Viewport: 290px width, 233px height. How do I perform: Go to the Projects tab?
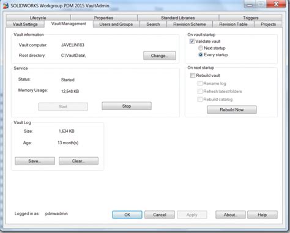pos(268,24)
